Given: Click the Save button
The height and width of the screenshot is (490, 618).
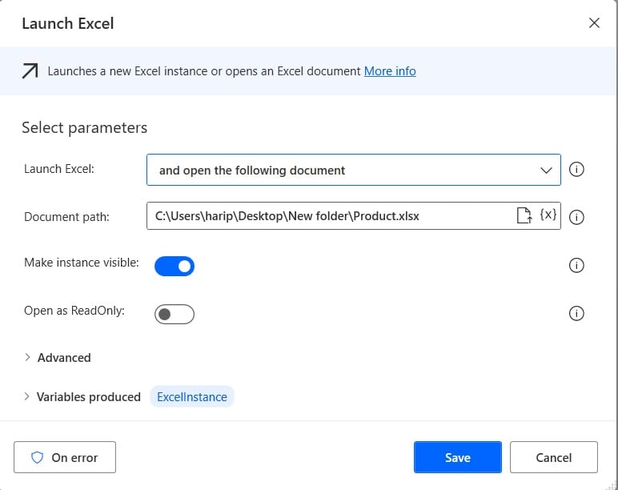Looking at the screenshot, I should (x=458, y=457).
